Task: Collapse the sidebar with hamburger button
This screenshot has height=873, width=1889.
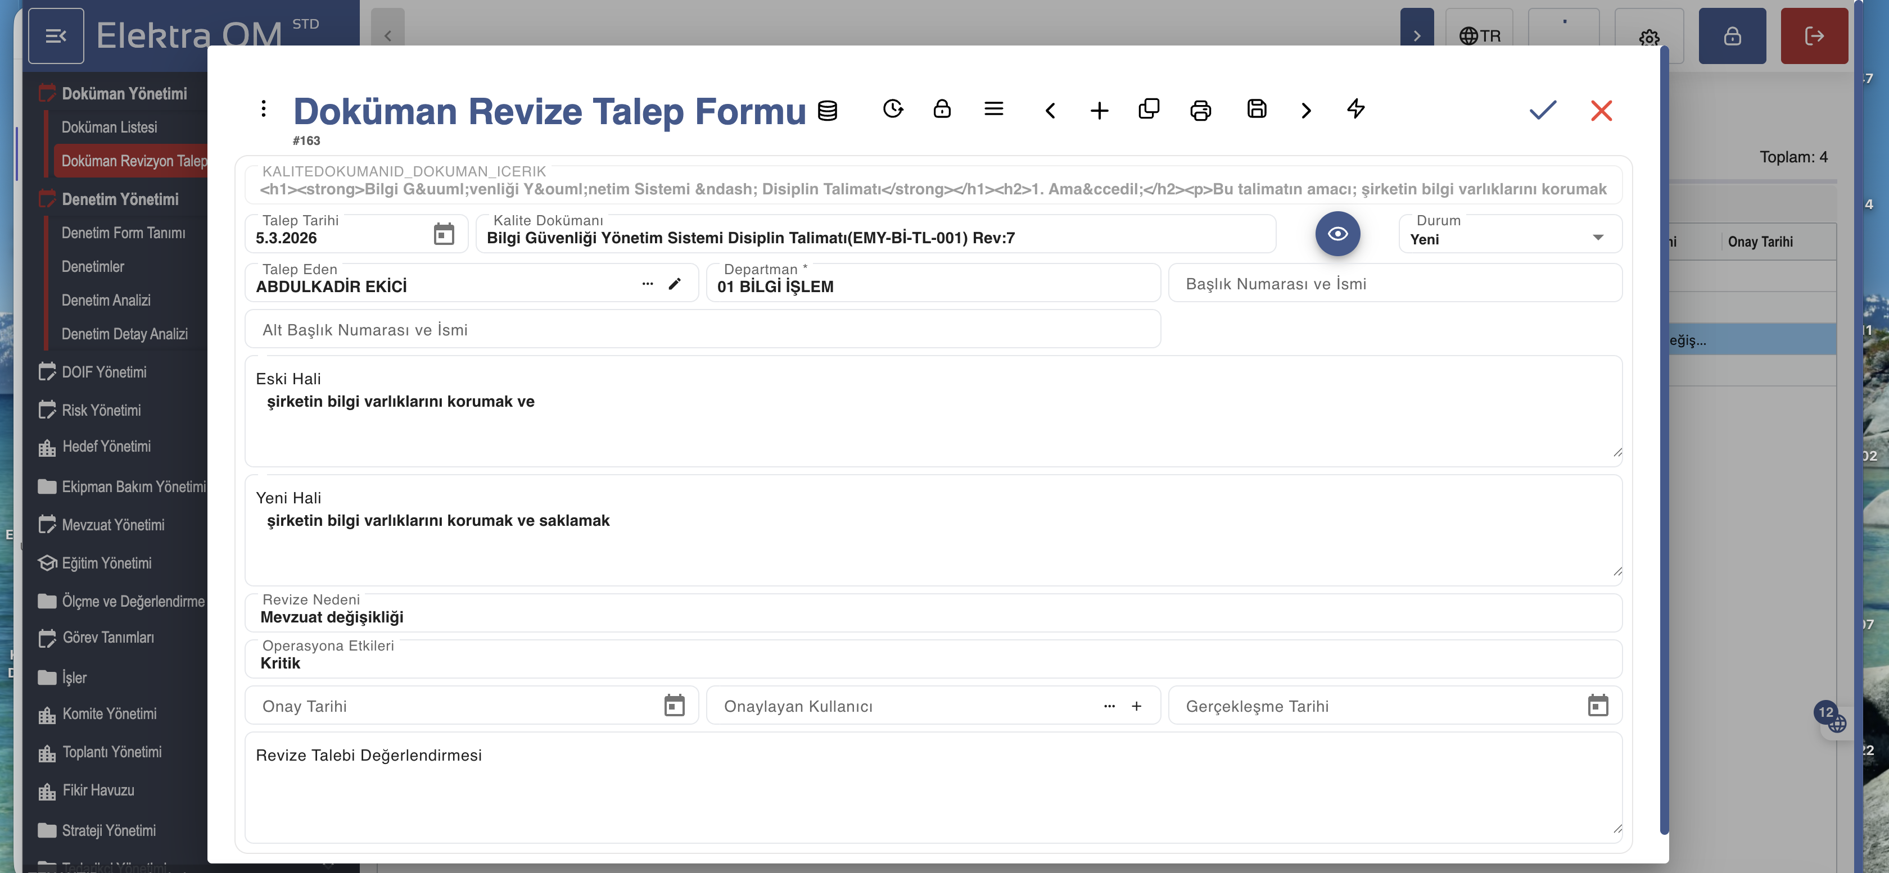Action: point(56,36)
